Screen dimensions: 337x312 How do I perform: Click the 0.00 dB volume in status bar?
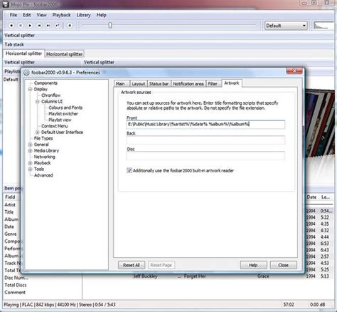tap(317, 305)
